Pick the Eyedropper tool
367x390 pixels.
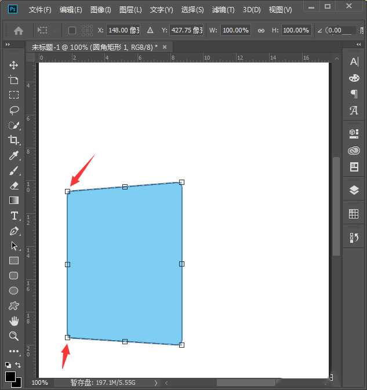coord(14,155)
